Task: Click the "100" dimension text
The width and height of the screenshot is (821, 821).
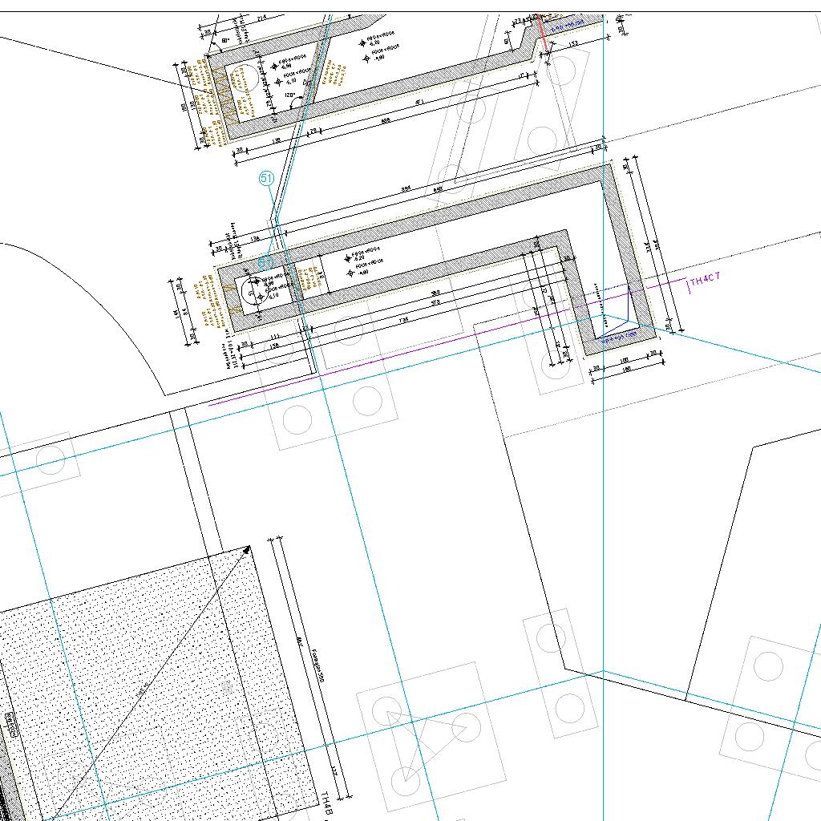Action: point(624,361)
